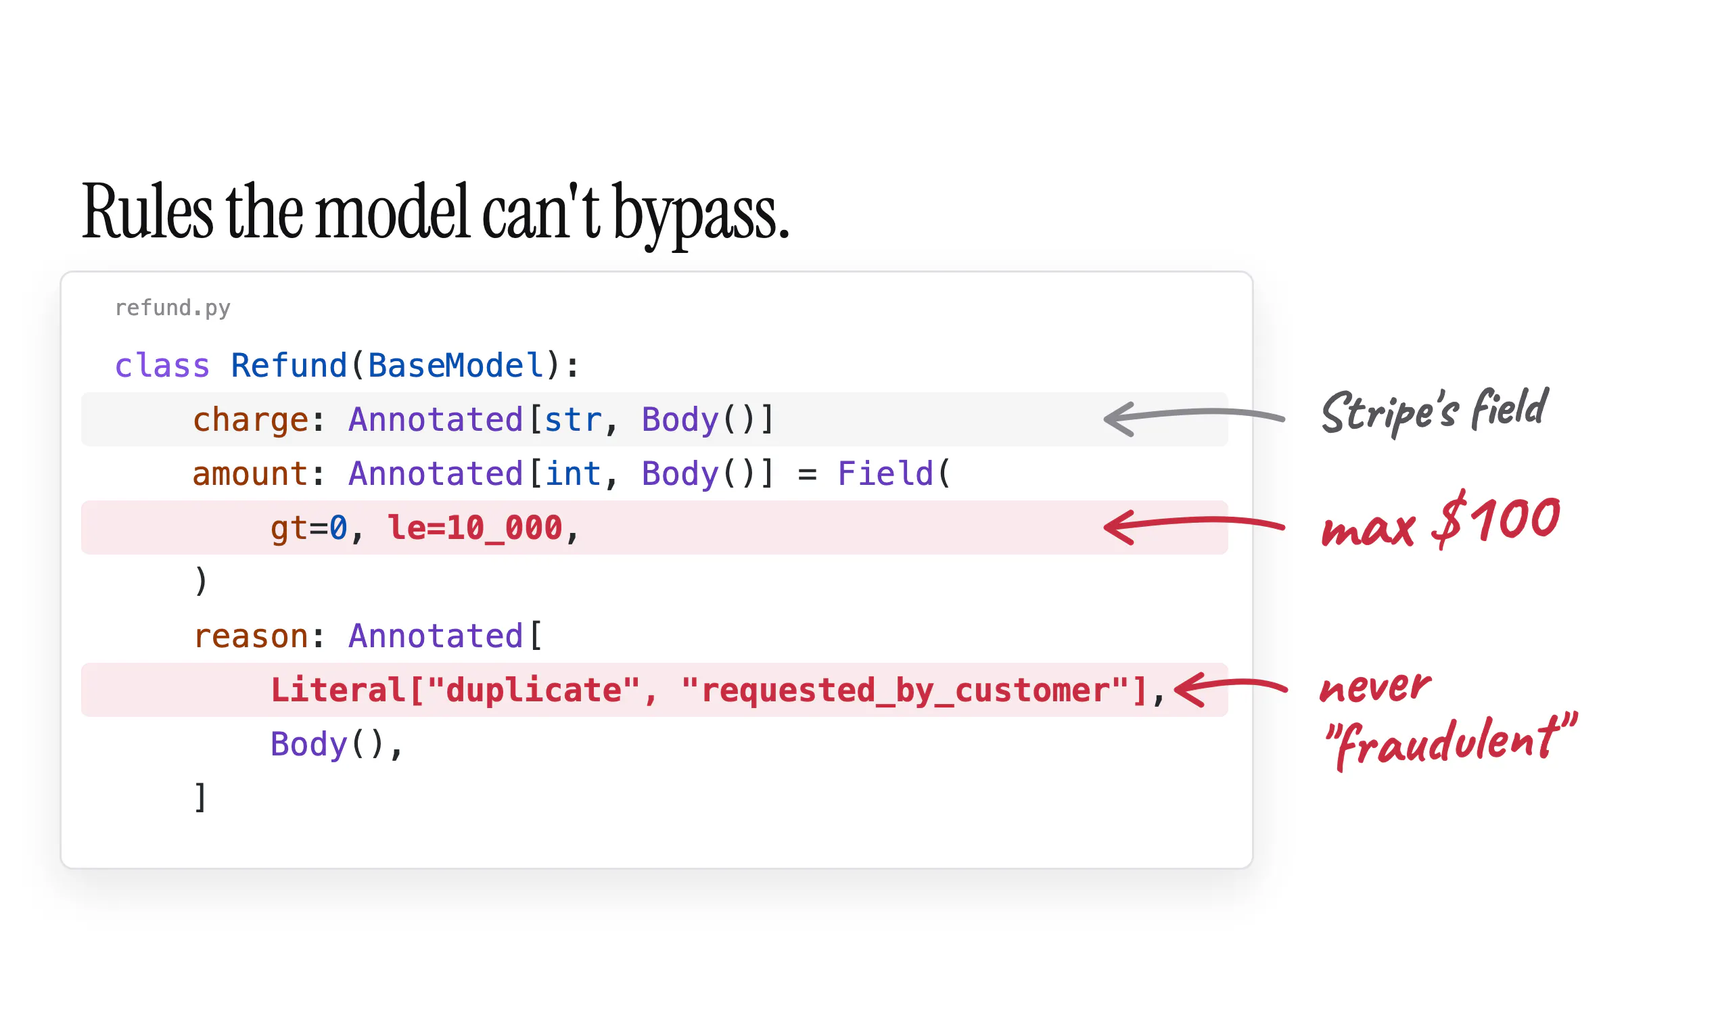1718x1028 pixels.
Task: Click the refund.py file name label
Action: (x=172, y=308)
